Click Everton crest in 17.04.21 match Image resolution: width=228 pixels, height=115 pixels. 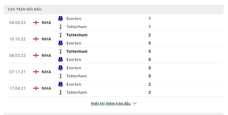click(60, 84)
